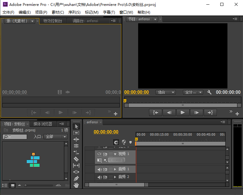Screen dimensions: 243x195
Task: Toggle the lock box on 音频 2 track
Action: click(111, 177)
